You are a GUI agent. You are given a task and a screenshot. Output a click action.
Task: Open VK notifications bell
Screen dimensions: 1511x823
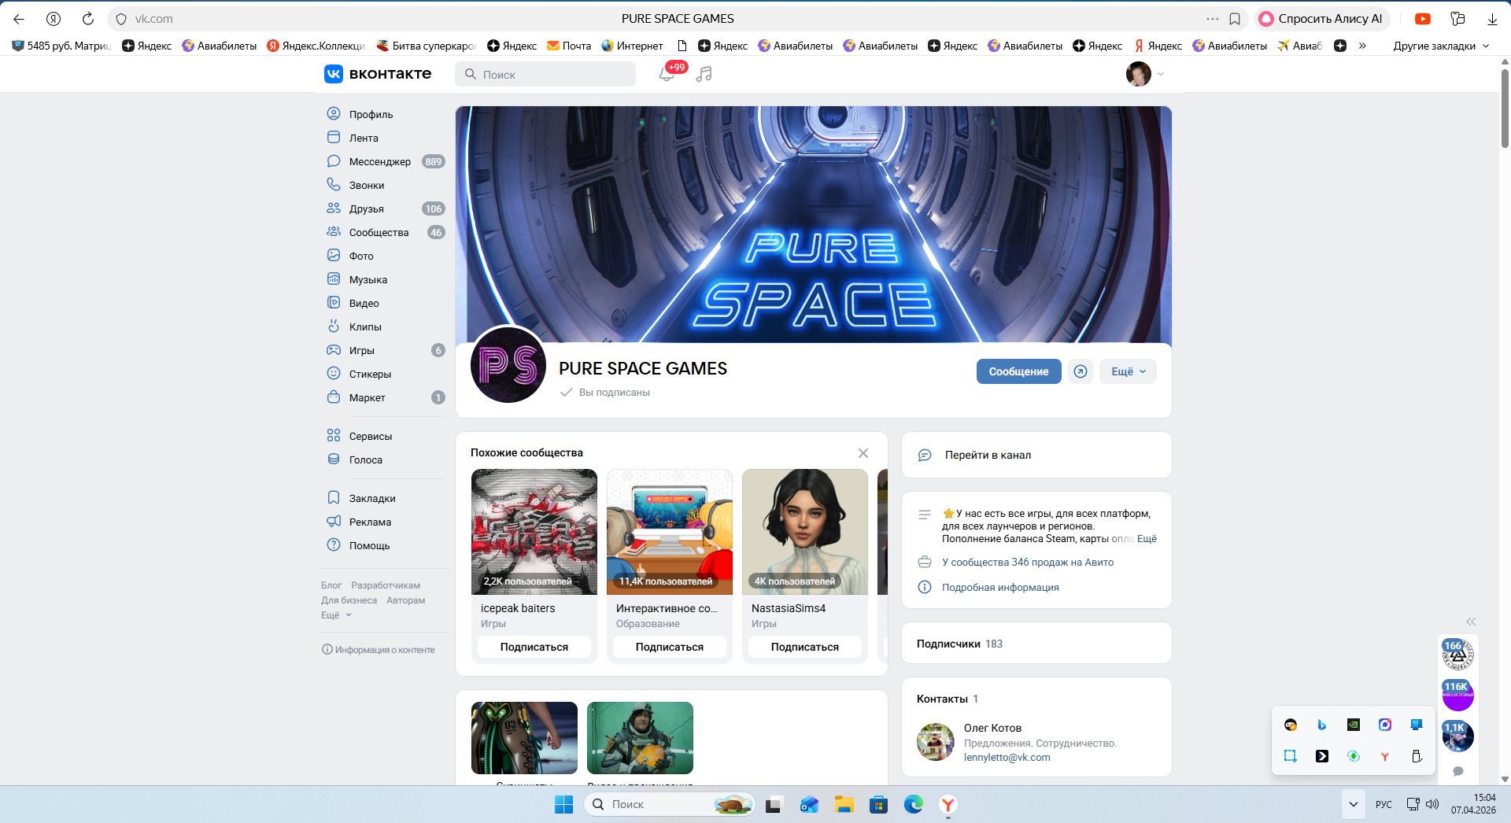pos(666,74)
